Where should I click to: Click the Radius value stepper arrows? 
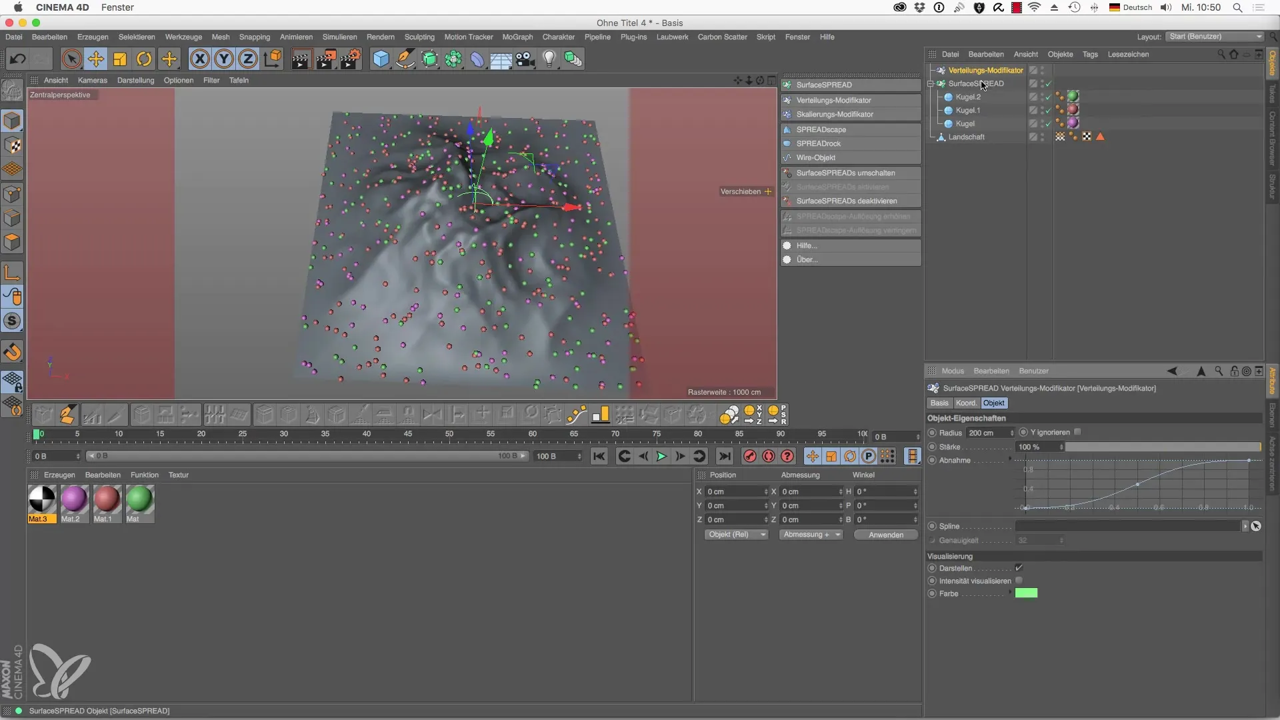click(1012, 433)
